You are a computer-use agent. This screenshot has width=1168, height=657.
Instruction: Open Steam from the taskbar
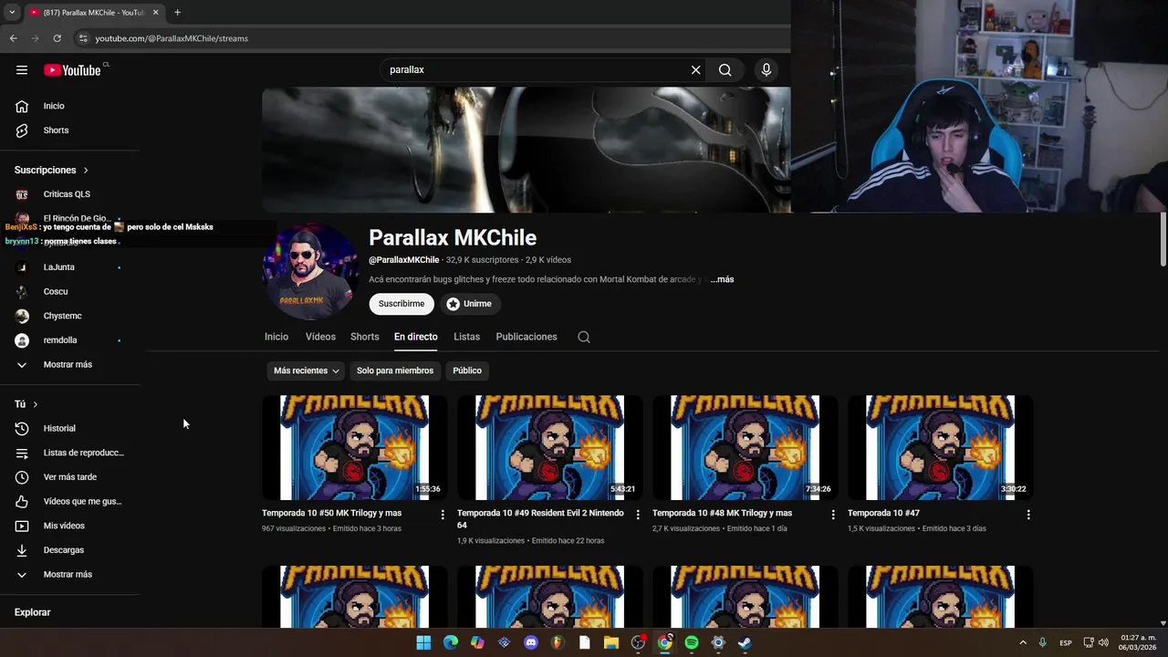(745, 642)
